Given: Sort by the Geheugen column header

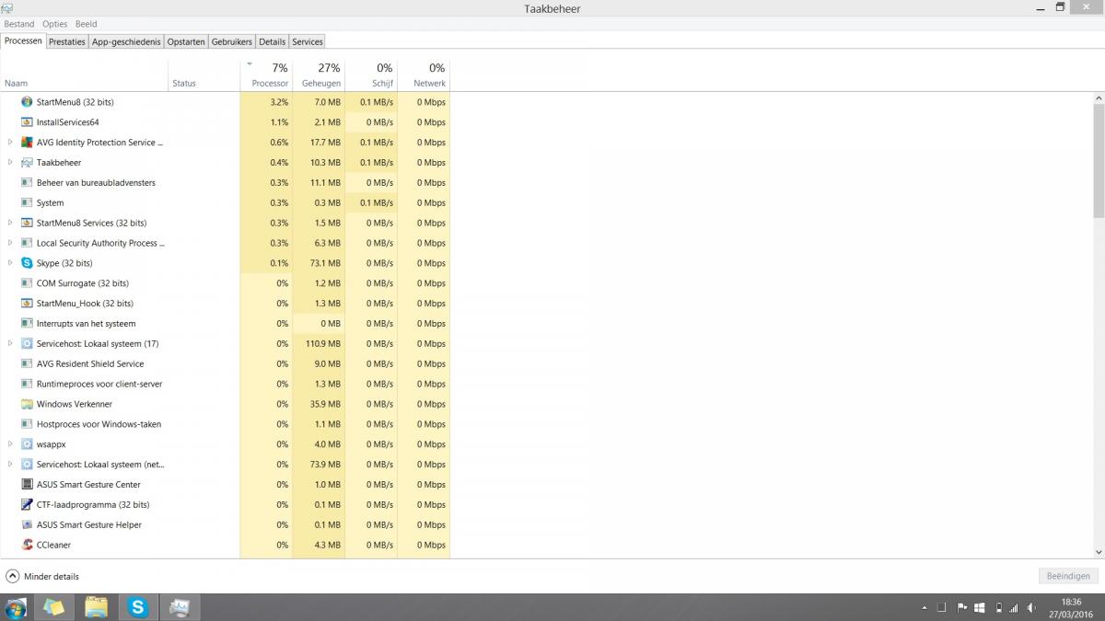Looking at the screenshot, I should pyautogui.click(x=319, y=75).
